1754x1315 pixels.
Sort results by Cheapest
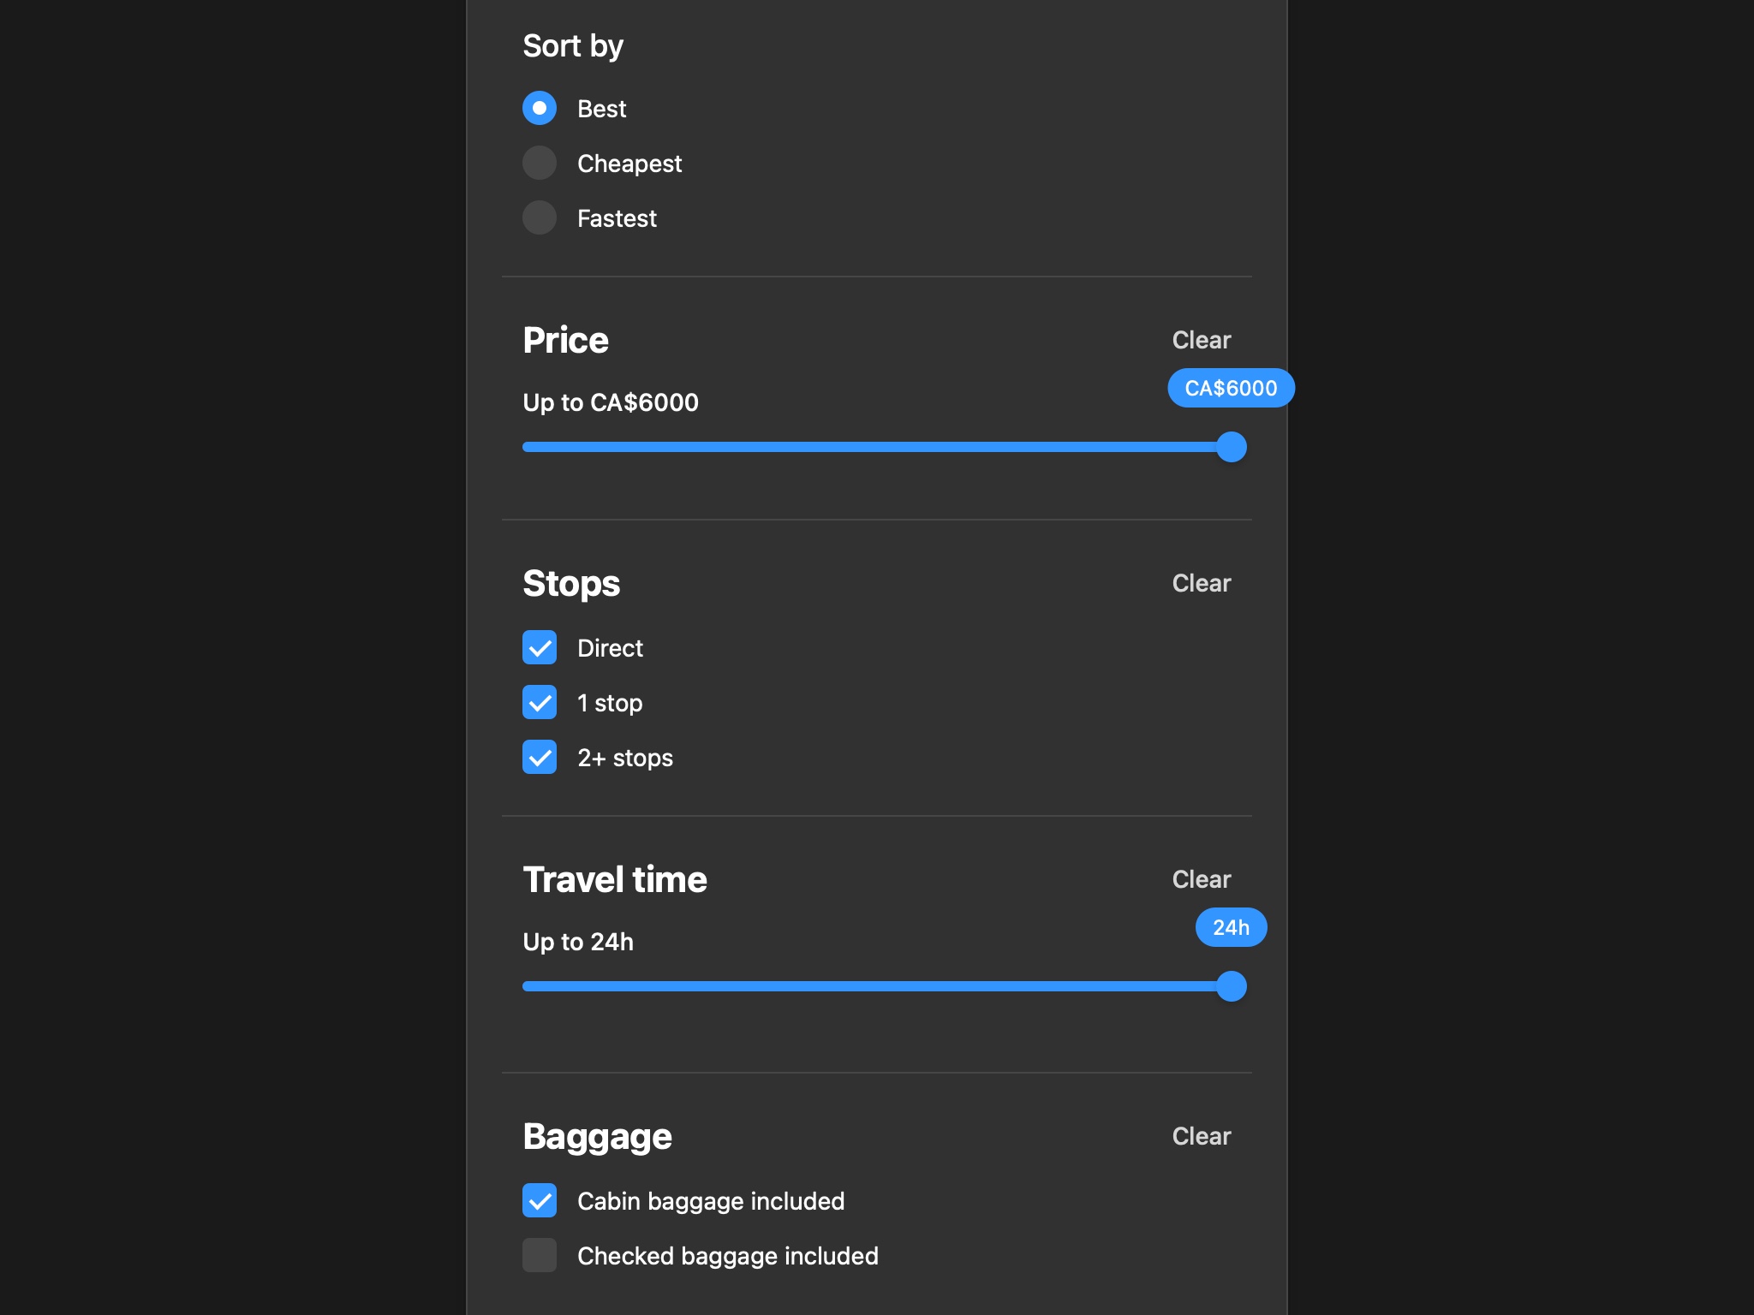540,163
